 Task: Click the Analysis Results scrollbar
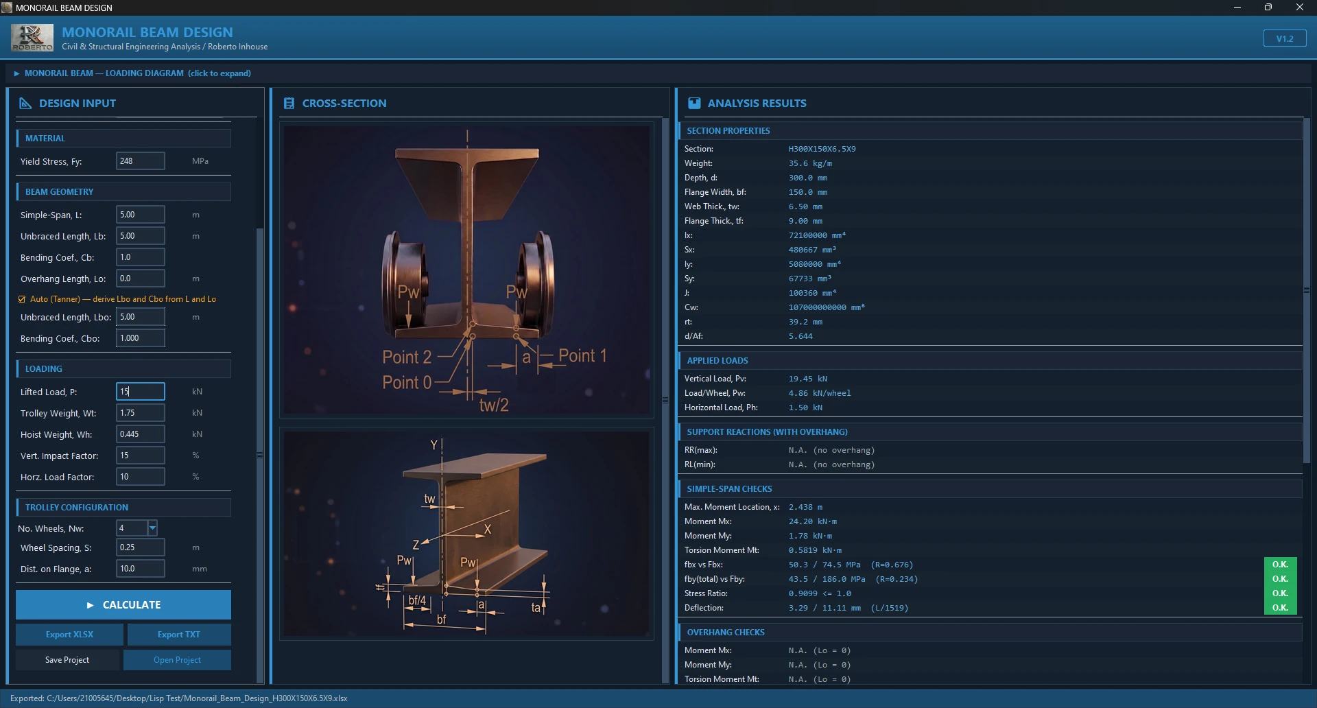click(x=1307, y=290)
